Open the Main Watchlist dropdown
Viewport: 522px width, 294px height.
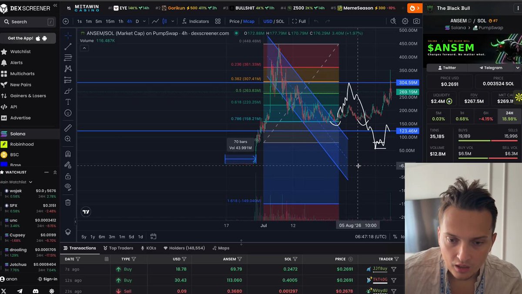pos(16,182)
